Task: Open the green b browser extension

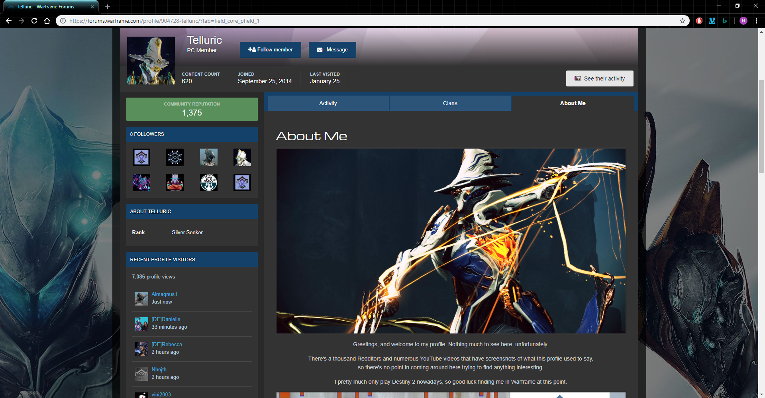Action: coord(725,21)
